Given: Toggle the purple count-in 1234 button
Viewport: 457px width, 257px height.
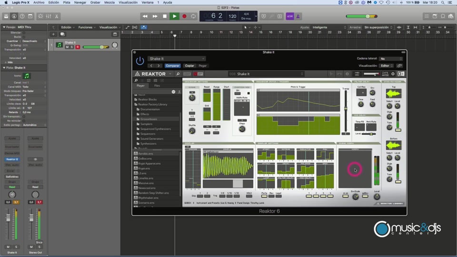Looking at the screenshot, I should pyautogui.click(x=290, y=16).
